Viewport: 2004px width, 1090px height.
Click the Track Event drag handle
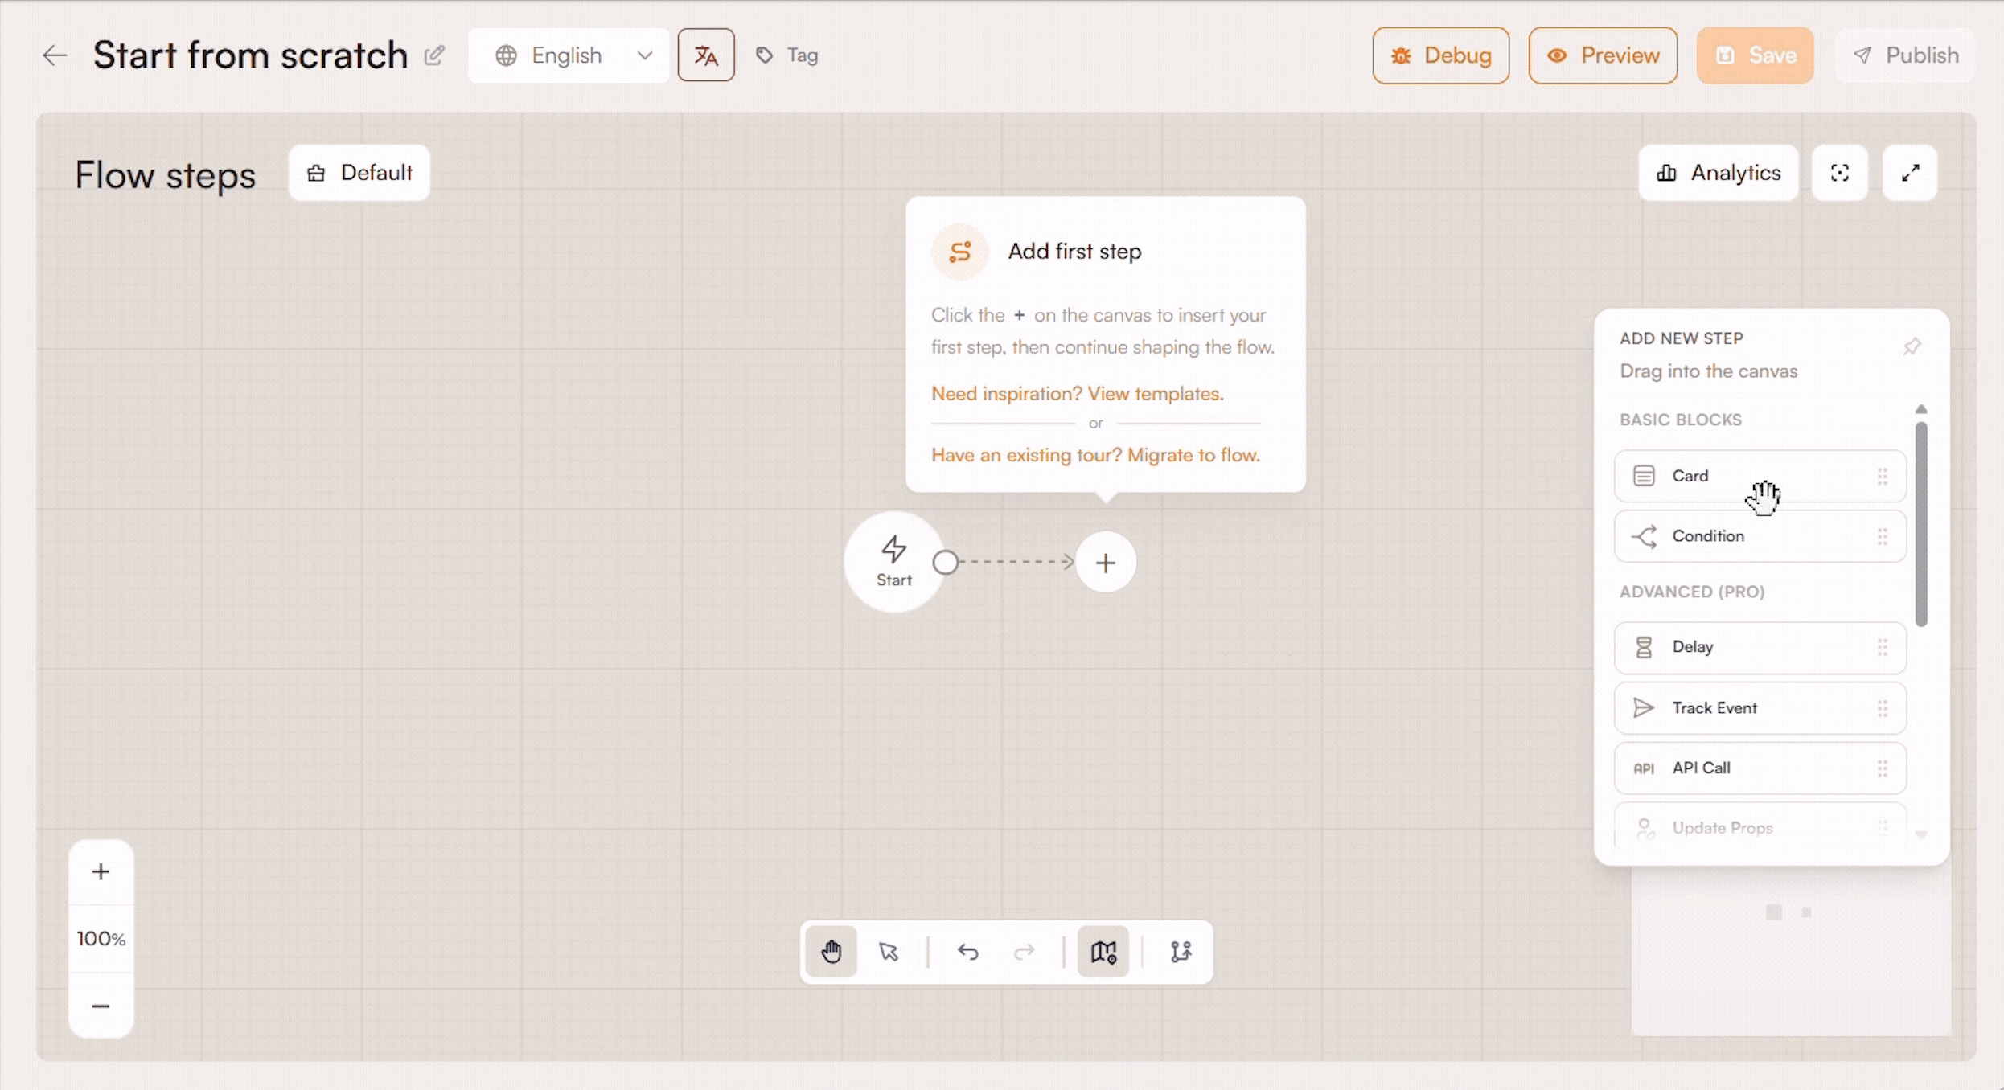point(1882,708)
